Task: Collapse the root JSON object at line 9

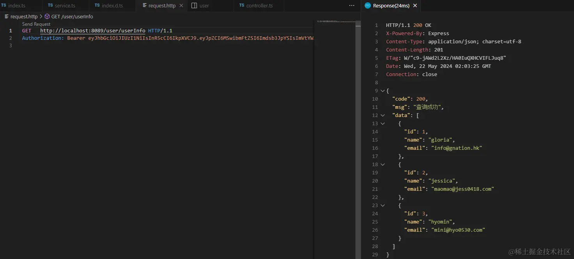Action: click(383, 91)
